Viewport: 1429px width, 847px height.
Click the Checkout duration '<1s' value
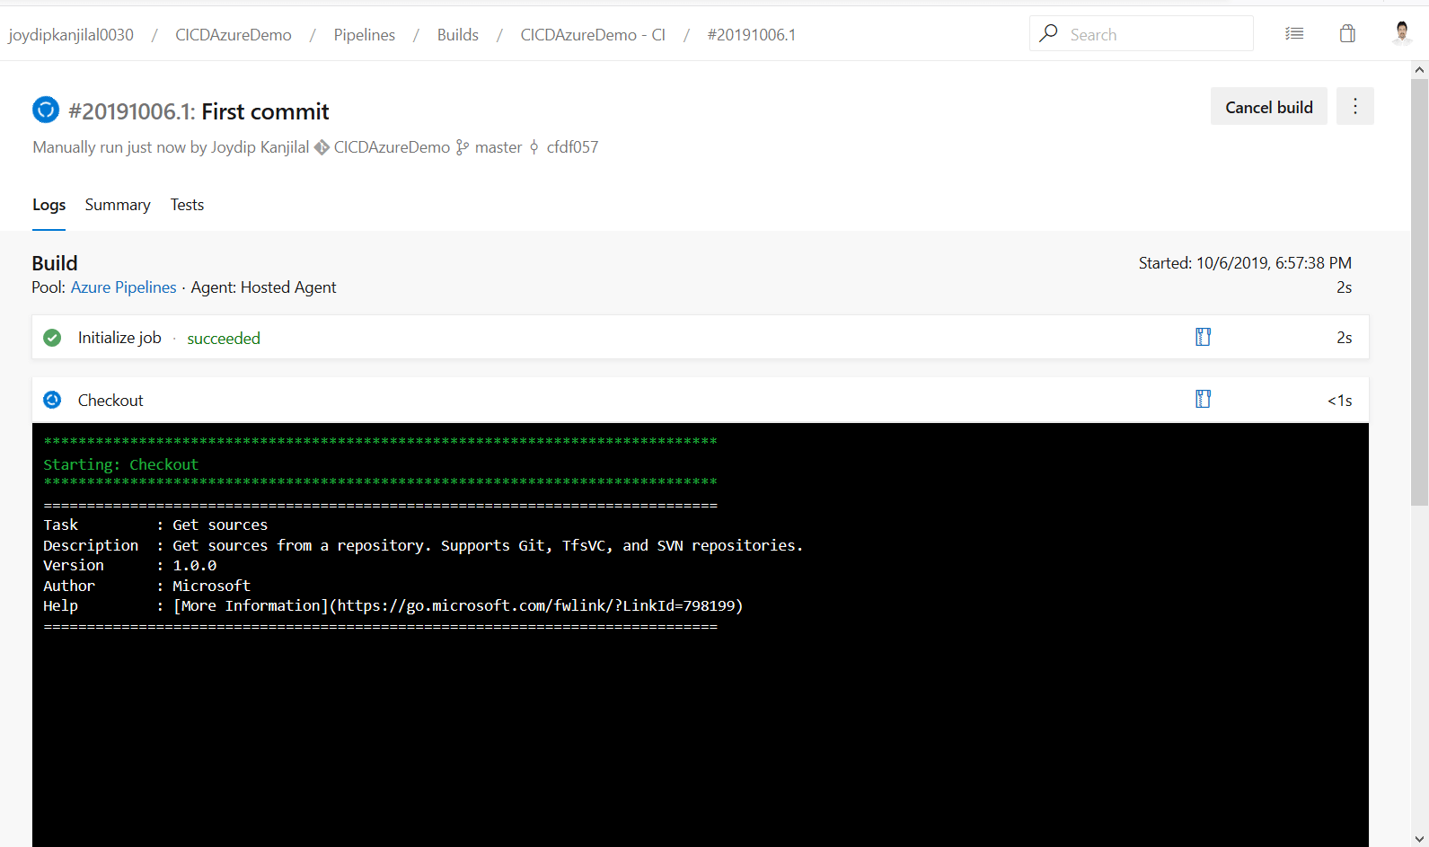[x=1339, y=401]
